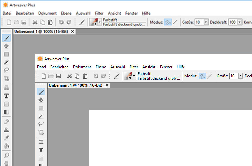Open the Ebene menu in the front window

click(x=101, y=67)
